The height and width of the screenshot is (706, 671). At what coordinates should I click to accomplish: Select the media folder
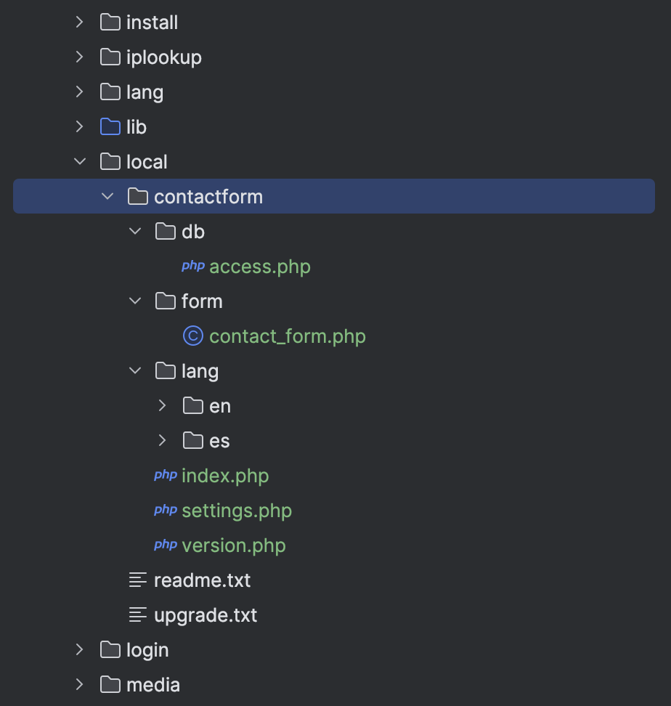152,684
